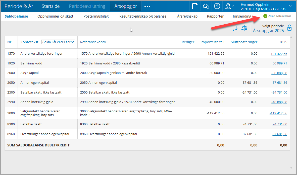Viewport: 297px width, 175px height.
Task: Click the Årsoppgjør 2025 period link
Action: (x=268, y=31)
